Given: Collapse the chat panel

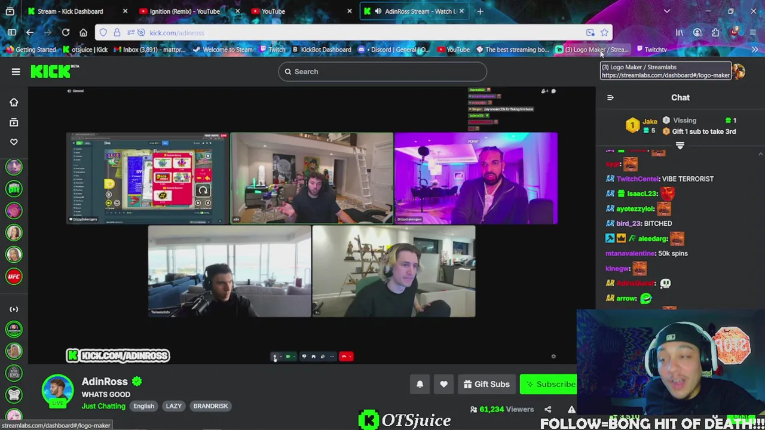Looking at the screenshot, I should pyautogui.click(x=610, y=97).
